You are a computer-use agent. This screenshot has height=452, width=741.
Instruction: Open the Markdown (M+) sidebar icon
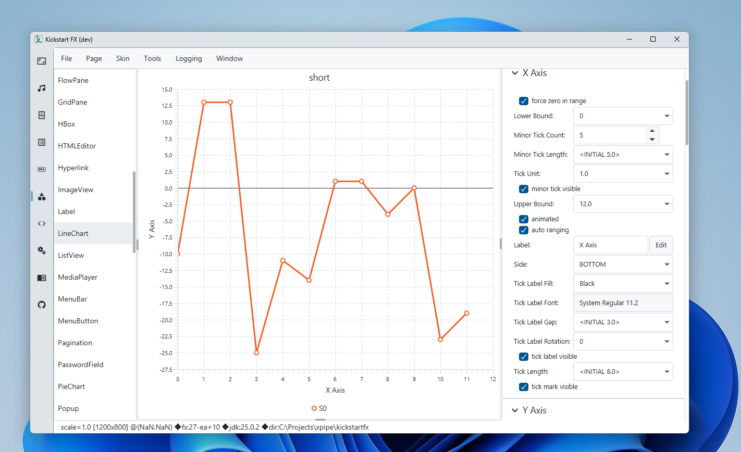(x=42, y=169)
